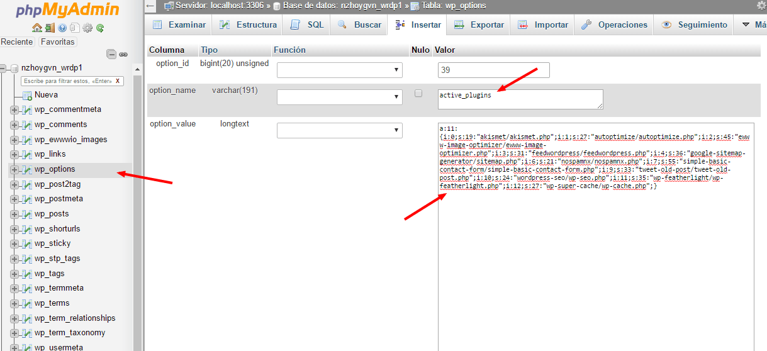
Task: Click Base de datos: nzhoygvn_wrdp1 breadcrumb
Action: pos(343,6)
